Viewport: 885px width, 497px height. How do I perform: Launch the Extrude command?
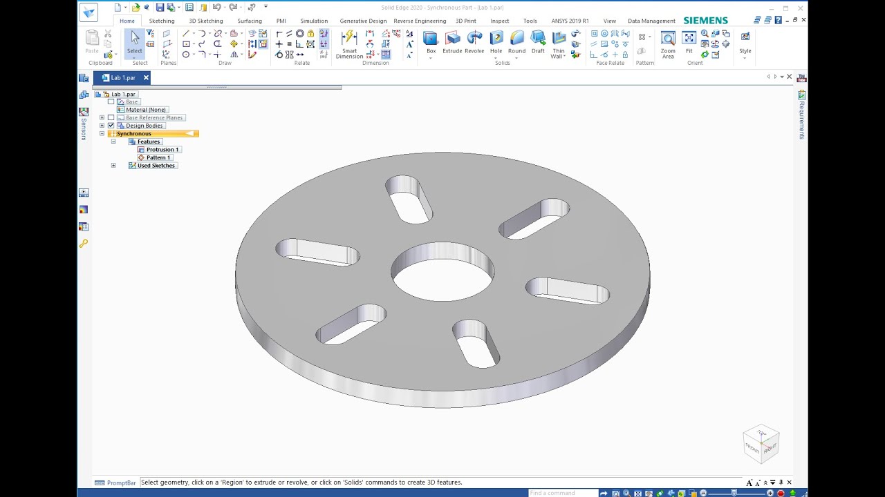pyautogui.click(x=452, y=41)
